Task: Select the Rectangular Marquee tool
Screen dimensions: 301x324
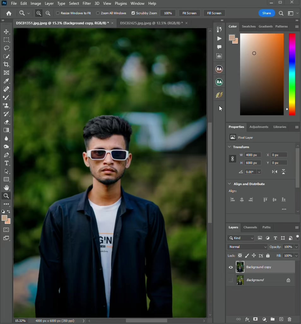Action: coord(6,40)
